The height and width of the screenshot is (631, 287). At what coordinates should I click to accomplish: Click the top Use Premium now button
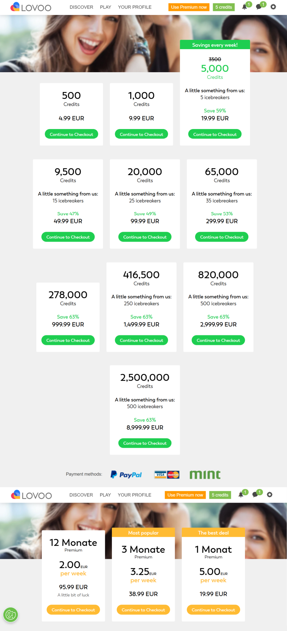(189, 7)
